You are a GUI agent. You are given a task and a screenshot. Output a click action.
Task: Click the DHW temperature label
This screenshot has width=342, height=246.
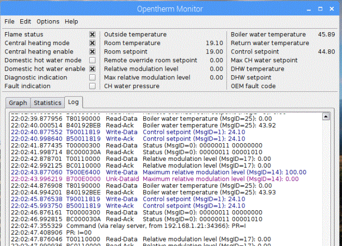[257, 69]
